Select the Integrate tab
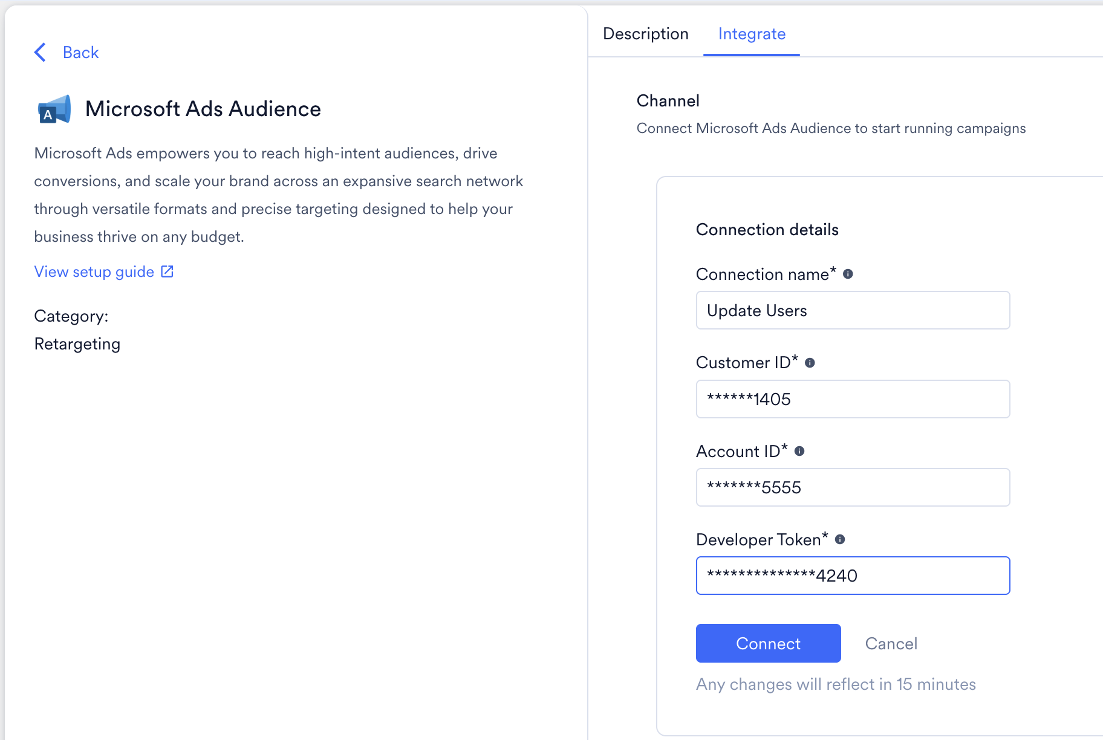Viewport: 1103px width, 740px height. (752, 34)
